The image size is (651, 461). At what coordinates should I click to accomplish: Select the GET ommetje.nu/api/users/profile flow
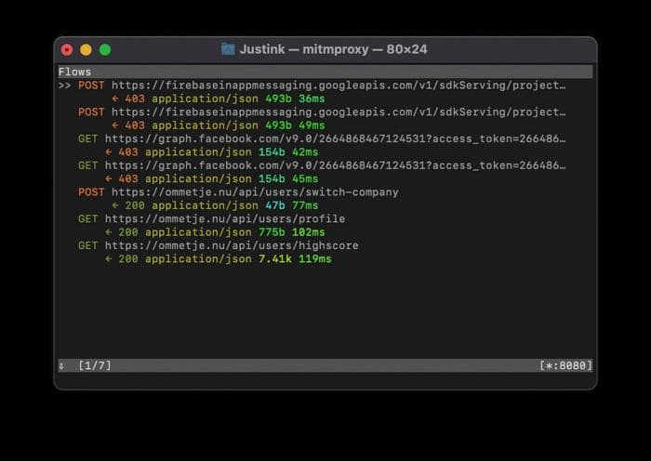click(212, 218)
